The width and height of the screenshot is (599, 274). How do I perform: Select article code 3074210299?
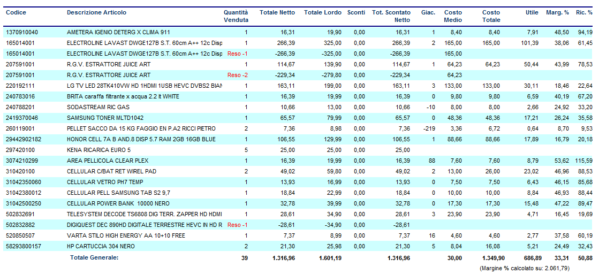click(x=22, y=161)
